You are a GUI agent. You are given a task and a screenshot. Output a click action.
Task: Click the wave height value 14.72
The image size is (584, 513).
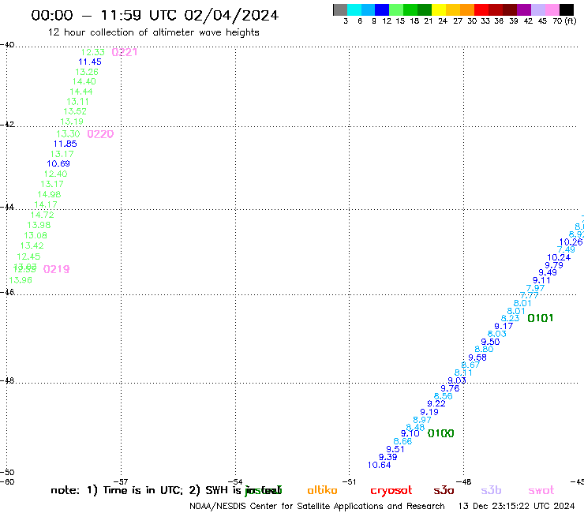point(42,215)
